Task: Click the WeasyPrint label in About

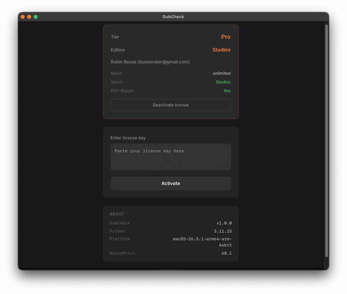Action: click(122, 253)
